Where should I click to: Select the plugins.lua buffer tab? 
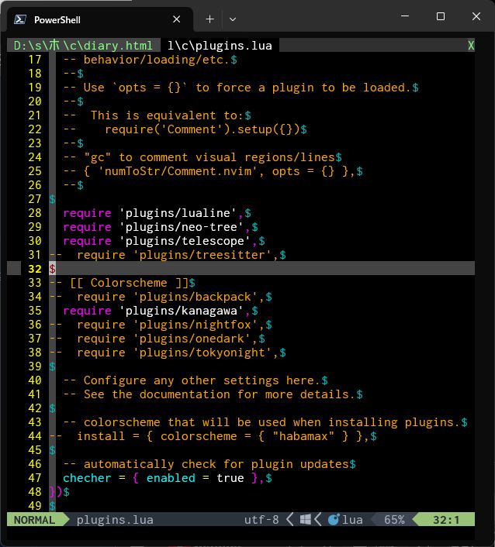click(220, 46)
